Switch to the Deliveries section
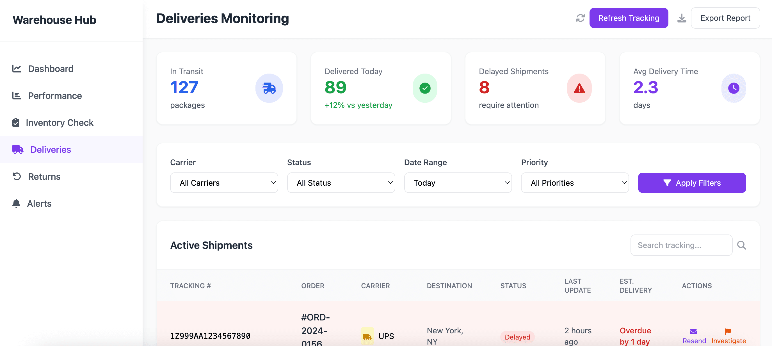 click(x=50, y=149)
